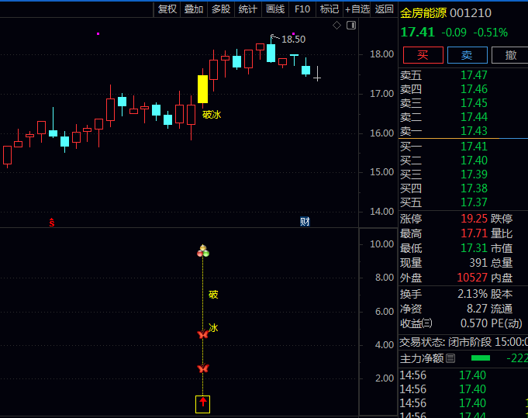Click 净资 value 8.27
This screenshot has width=528, height=418.
(x=477, y=309)
